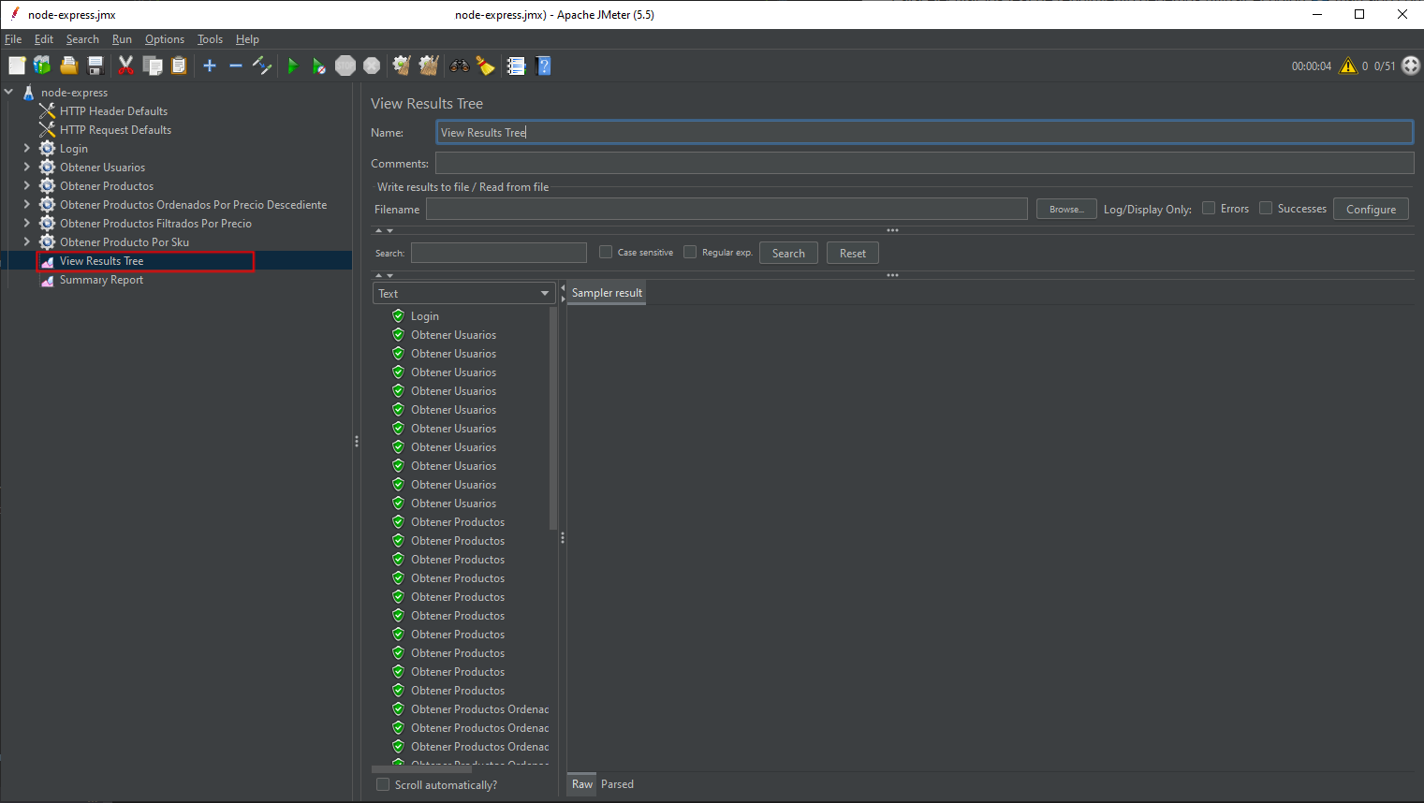
Task: Click the Clear results broom icon
Action: pos(402,66)
